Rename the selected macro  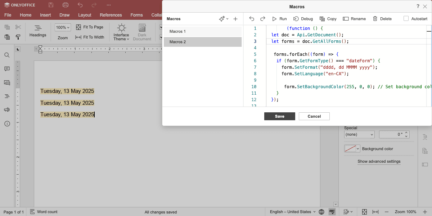(x=354, y=19)
